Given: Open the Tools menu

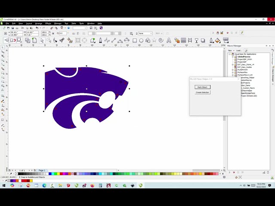Looking at the screenshot, I should (x=82, y=24).
